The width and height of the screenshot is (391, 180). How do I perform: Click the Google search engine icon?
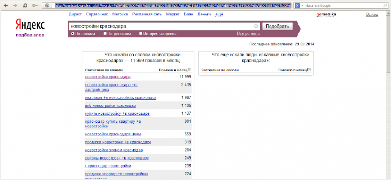tap(297, 5)
